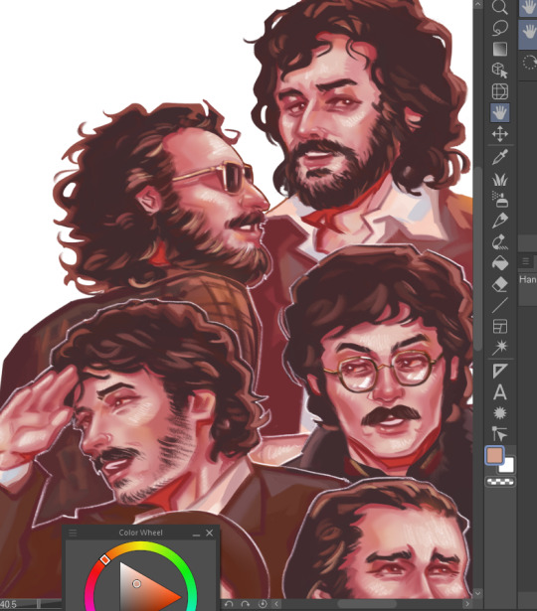Select the mesh transform grid tool
This screenshot has width=537, height=611.
point(499,91)
